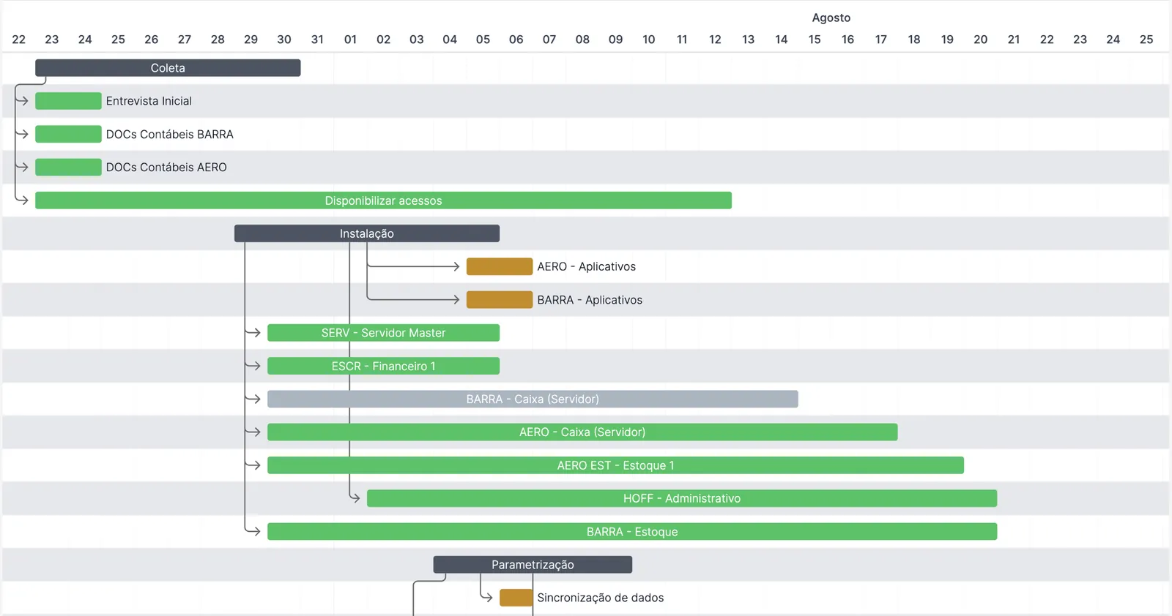Click day 15 under Agosto header
1172x616 pixels.
pyautogui.click(x=815, y=40)
